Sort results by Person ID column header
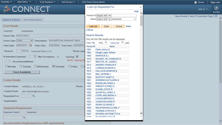The width and height of the screenshot is (222, 125). point(91,46)
